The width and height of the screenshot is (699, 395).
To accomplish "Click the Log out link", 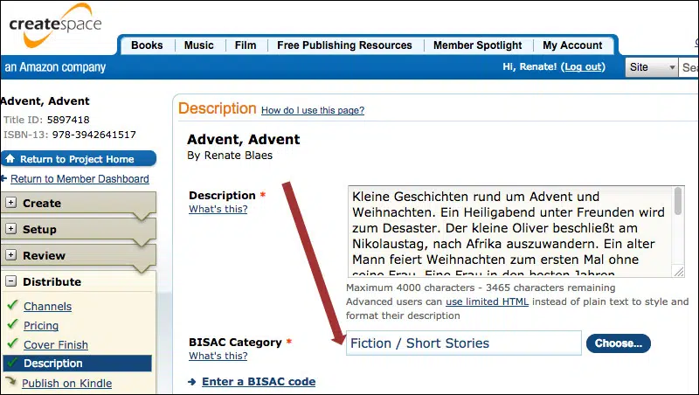I will coord(583,67).
